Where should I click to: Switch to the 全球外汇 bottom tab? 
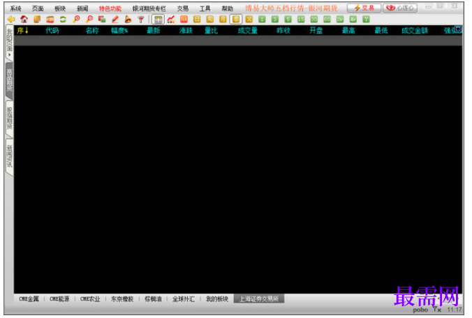[184, 298]
